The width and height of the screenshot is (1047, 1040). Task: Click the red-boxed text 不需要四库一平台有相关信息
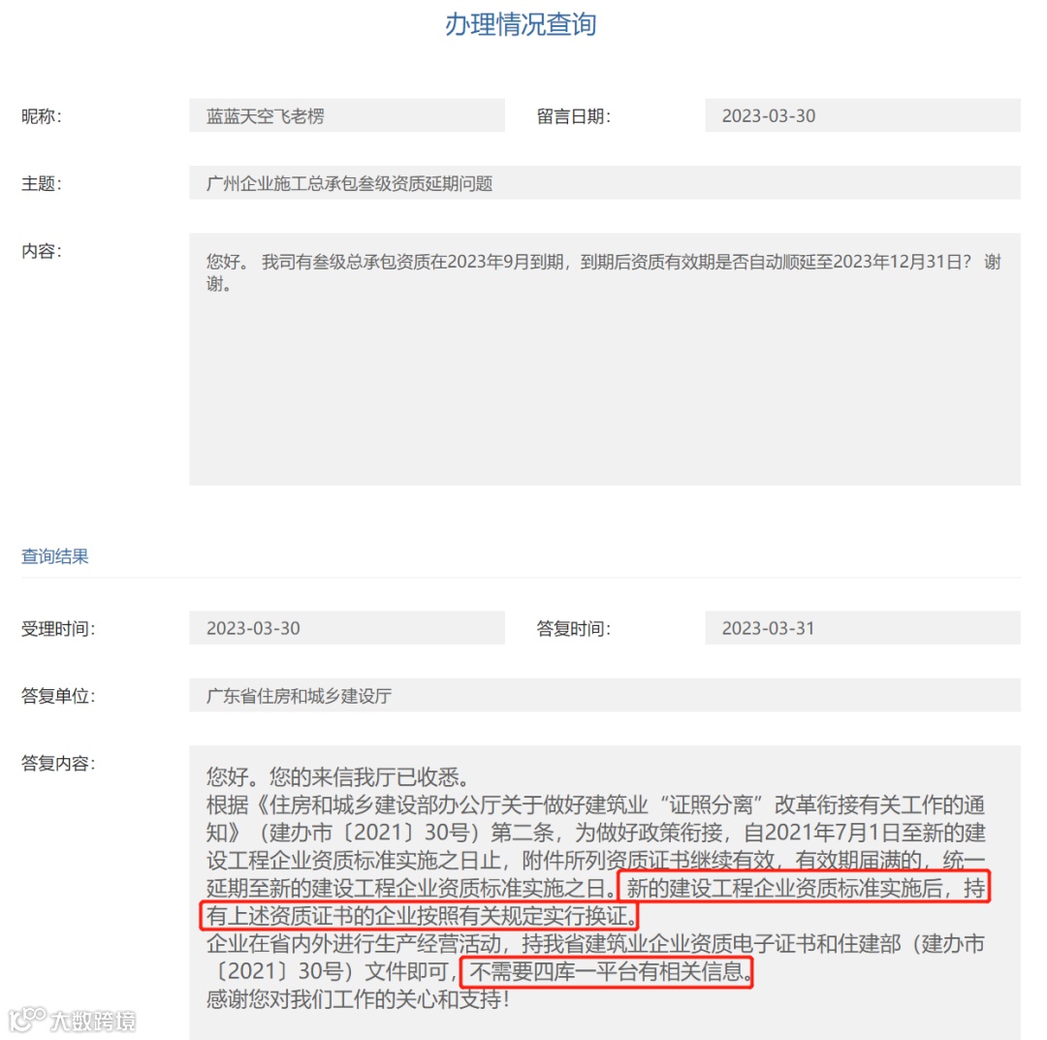[x=606, y=972]
